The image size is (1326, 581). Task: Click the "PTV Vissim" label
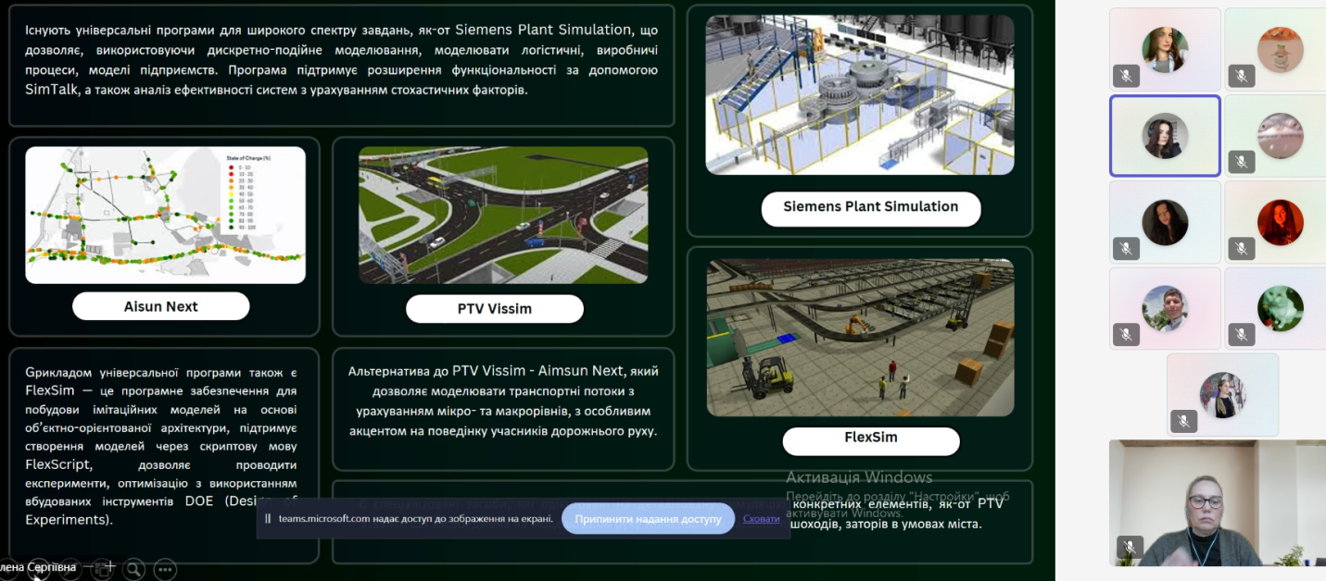click(x=495, y=309)
